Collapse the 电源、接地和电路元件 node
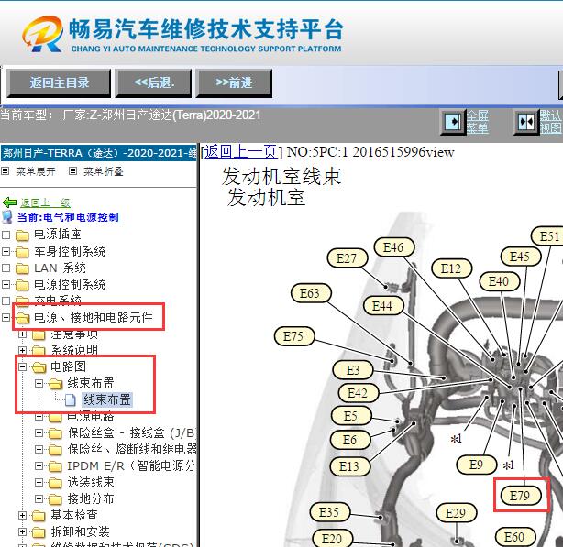Screen dimensions: 563x547 [x=6, y=317]
